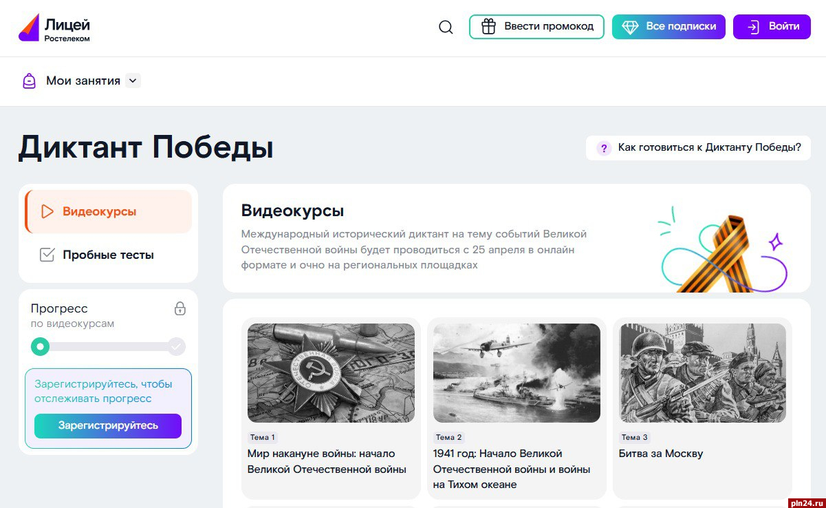Viewport: 826px width, 508px height.
Task: Open the Мои занятия menu label
Action: click(x=83, y=81)
